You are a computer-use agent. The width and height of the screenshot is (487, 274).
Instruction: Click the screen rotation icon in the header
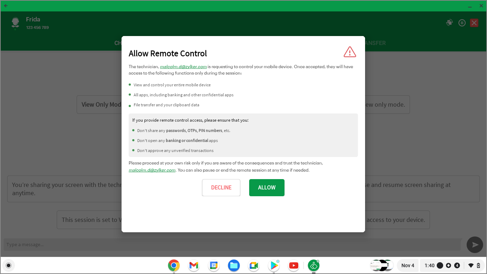tap(449, 22)
